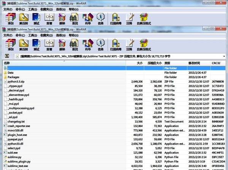Select _multiprocessing.pyd file

(x=114, y=108)
